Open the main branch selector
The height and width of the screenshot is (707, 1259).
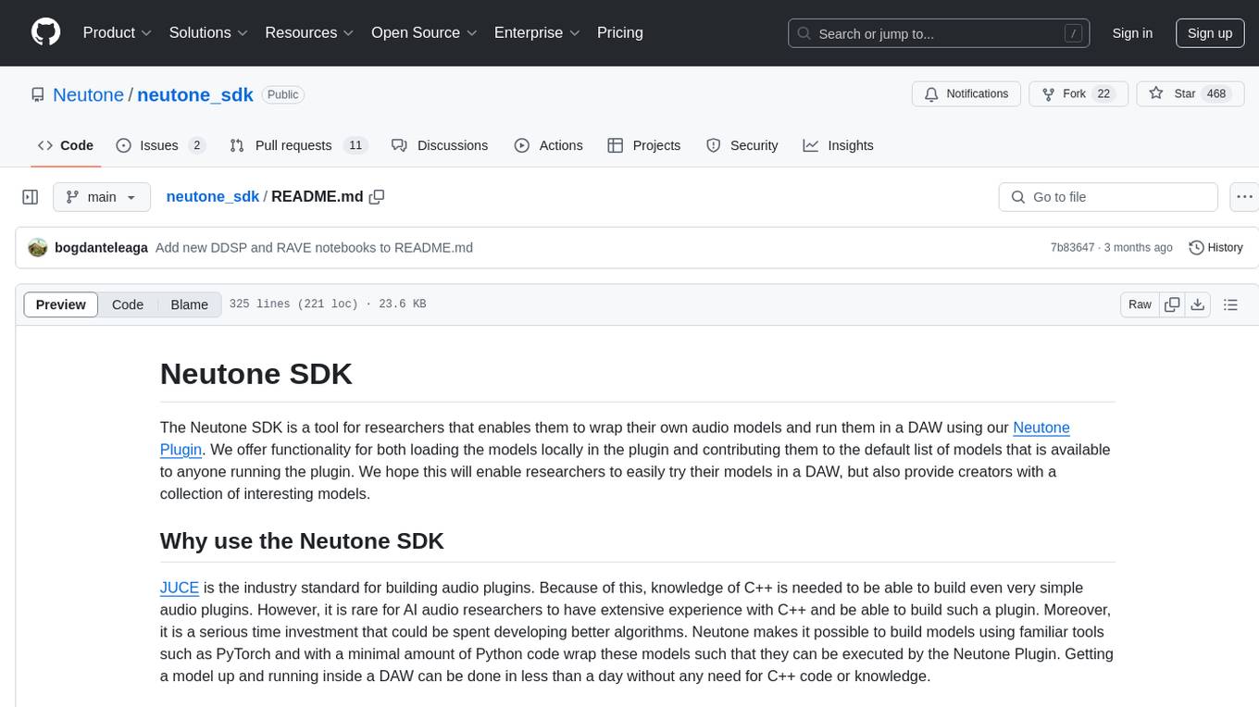pyautogui.click(x=102, y=197)
